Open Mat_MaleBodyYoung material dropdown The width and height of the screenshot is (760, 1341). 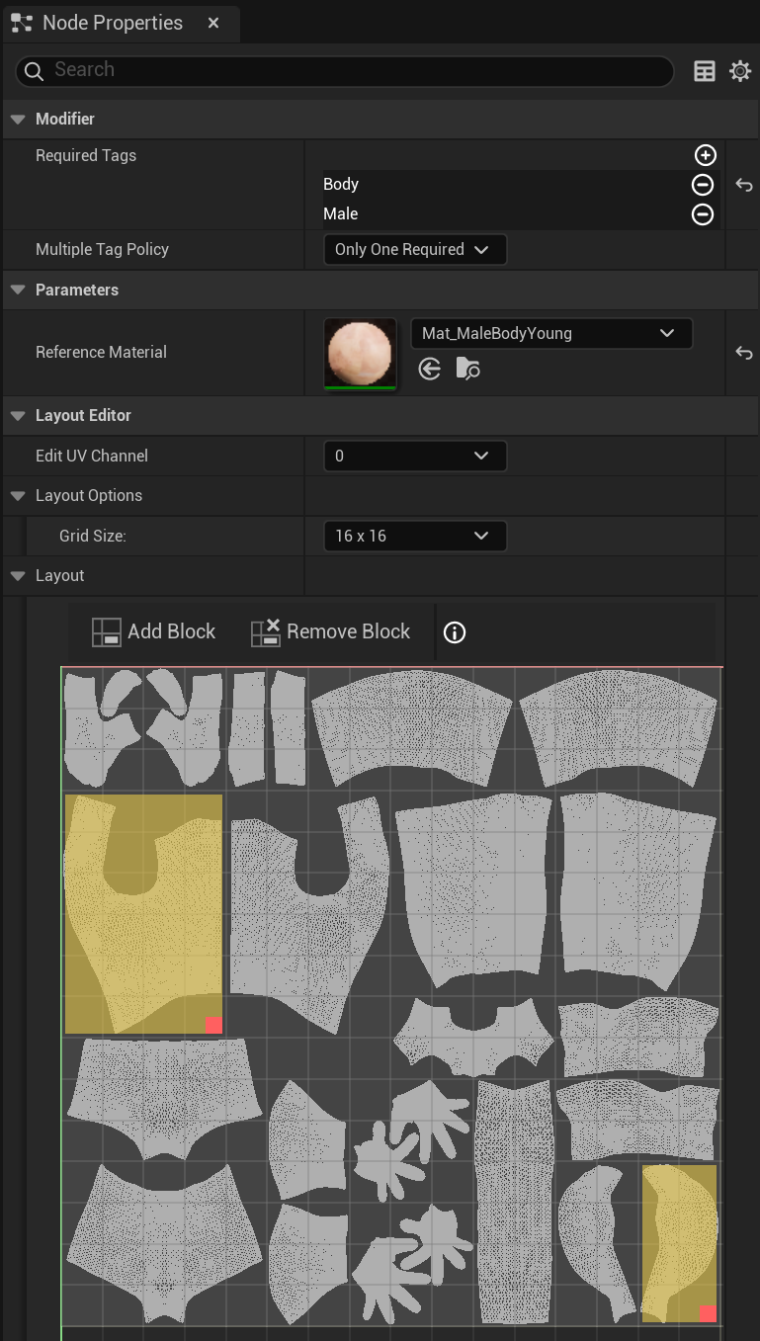point(551,334)
